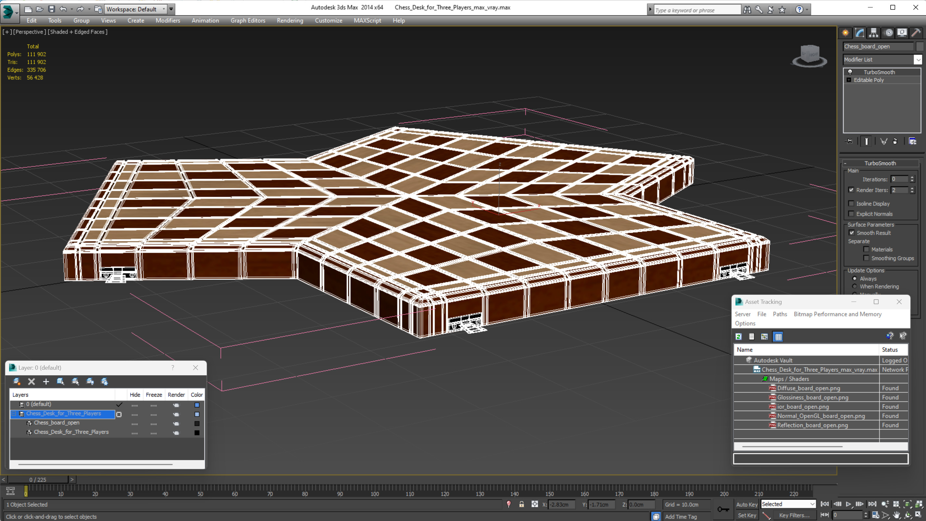
Task: Open the Display command panel tab
Action: point(902,33)
